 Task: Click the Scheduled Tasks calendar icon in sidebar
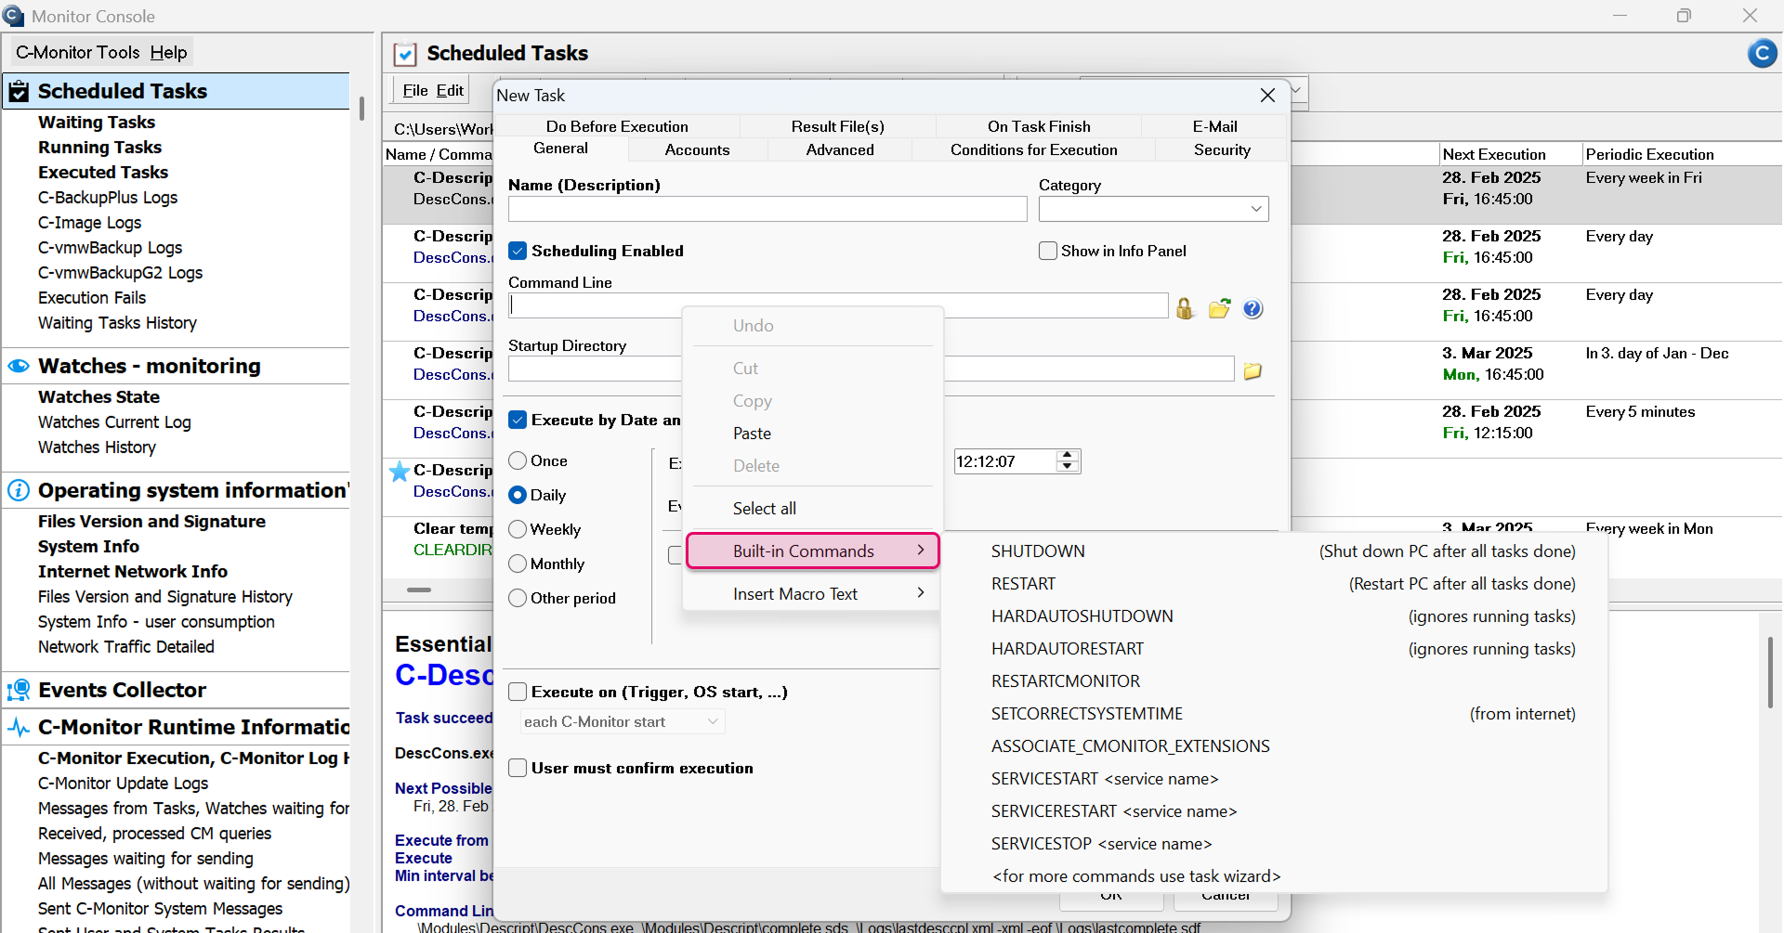(x=19, y=91)
